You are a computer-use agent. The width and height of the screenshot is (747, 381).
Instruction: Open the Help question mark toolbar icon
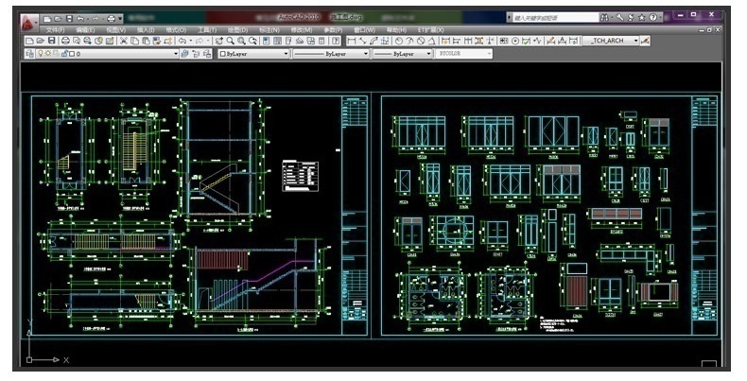coord(336,42)
